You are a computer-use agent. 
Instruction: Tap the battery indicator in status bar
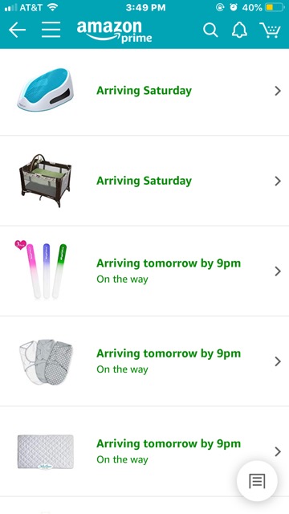[275, 7]
